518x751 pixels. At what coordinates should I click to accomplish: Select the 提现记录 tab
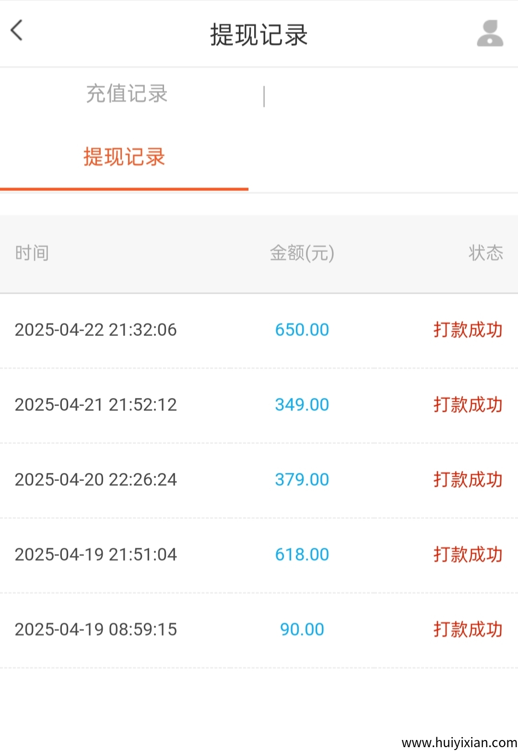pyautogui.click(x=124, y=157)
